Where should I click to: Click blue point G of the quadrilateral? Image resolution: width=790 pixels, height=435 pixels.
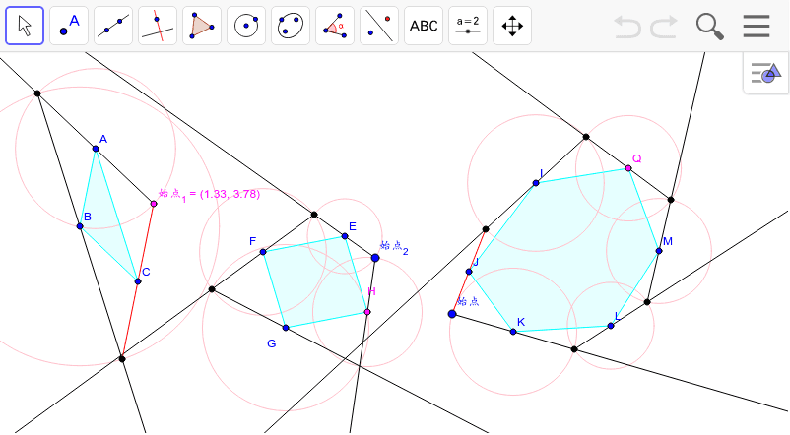(x=286, y=328)
